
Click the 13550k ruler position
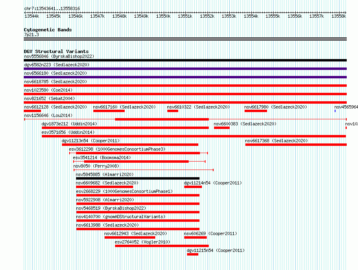pyautogui.click(x=163, y=16)
